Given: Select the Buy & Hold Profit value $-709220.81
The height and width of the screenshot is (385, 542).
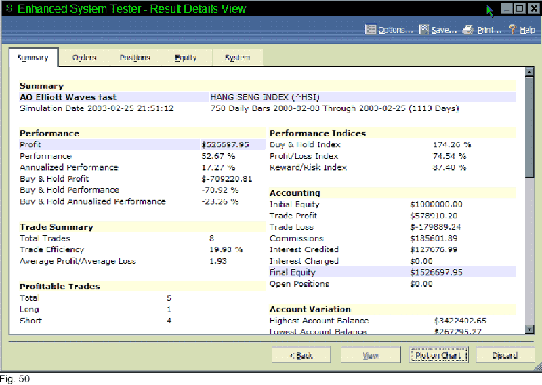Looking at the screenshot, I should 227,179.
